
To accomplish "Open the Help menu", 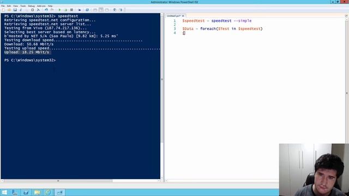I will click(x=50, y=6).
